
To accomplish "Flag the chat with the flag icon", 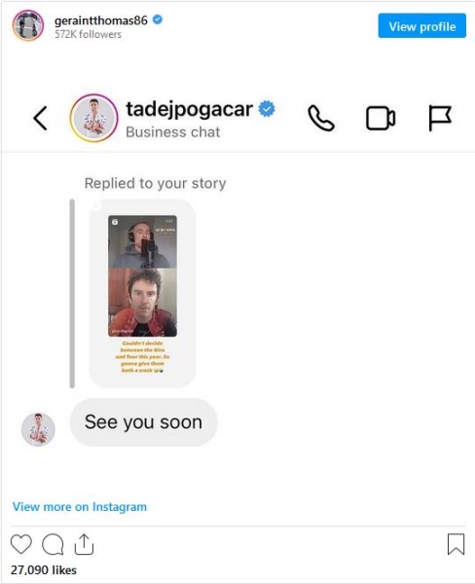I will pyautogui.click(x=440, y=118).
